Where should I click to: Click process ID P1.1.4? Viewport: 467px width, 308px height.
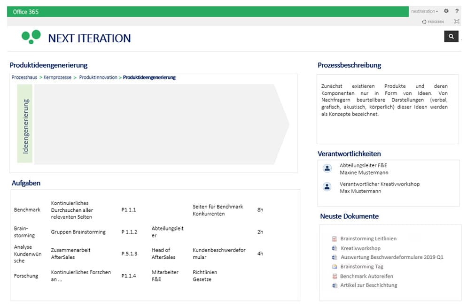point(129,276)
